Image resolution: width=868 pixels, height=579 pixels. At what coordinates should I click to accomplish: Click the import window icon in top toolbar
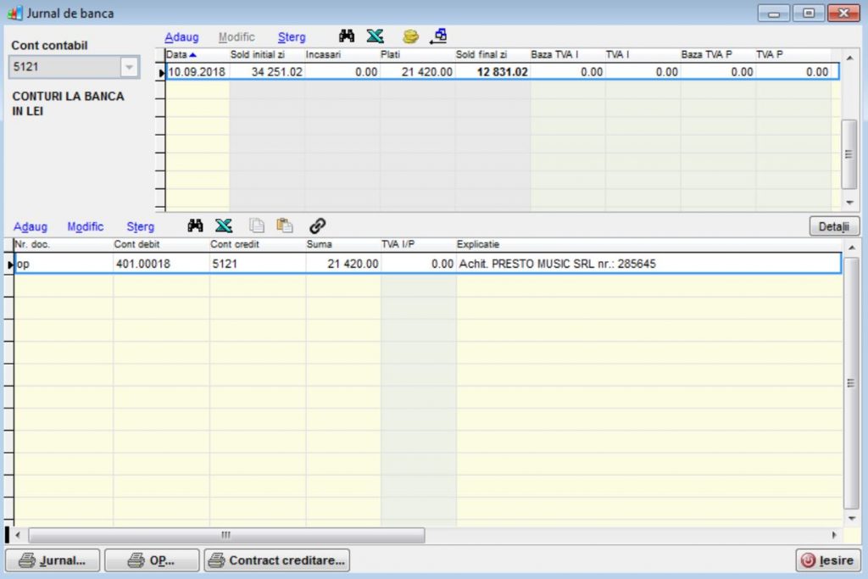point(438,36)
